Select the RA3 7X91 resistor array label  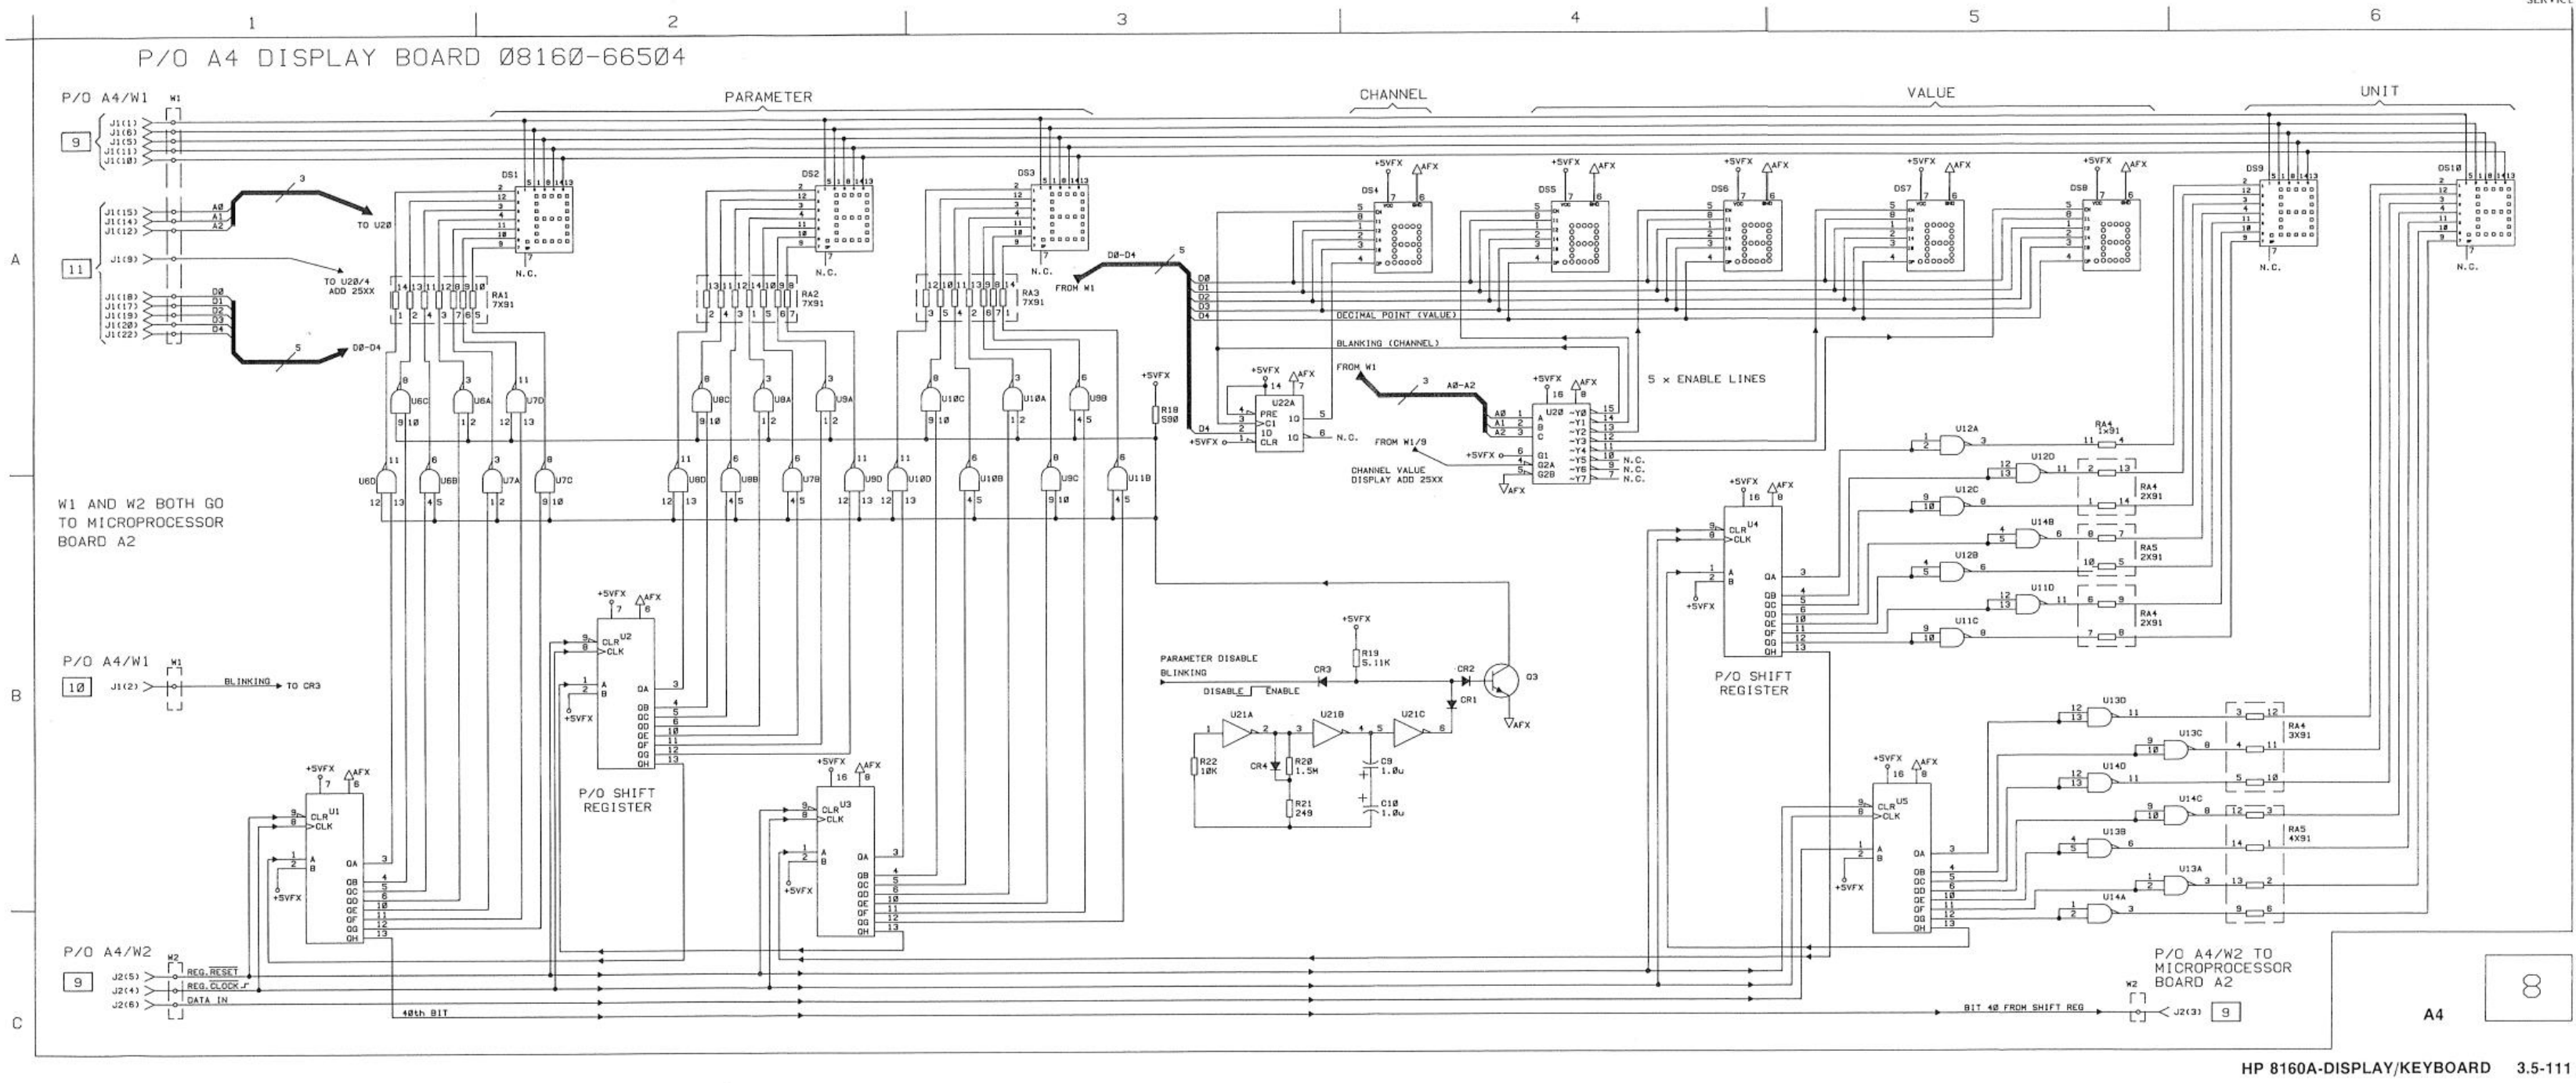1032,298
